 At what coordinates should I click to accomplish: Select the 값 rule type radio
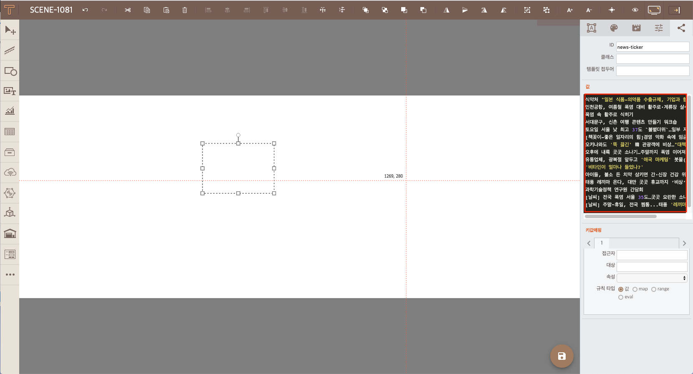coord(621,289)
